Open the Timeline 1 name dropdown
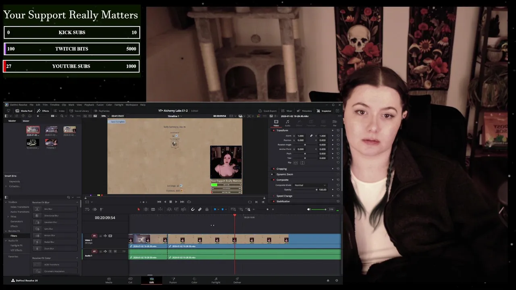This screenshot has height=290, width=516. click(174, 116)
